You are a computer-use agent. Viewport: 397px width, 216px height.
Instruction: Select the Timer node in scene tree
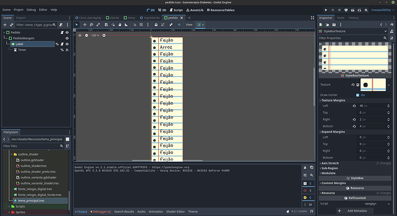point(22,50)
